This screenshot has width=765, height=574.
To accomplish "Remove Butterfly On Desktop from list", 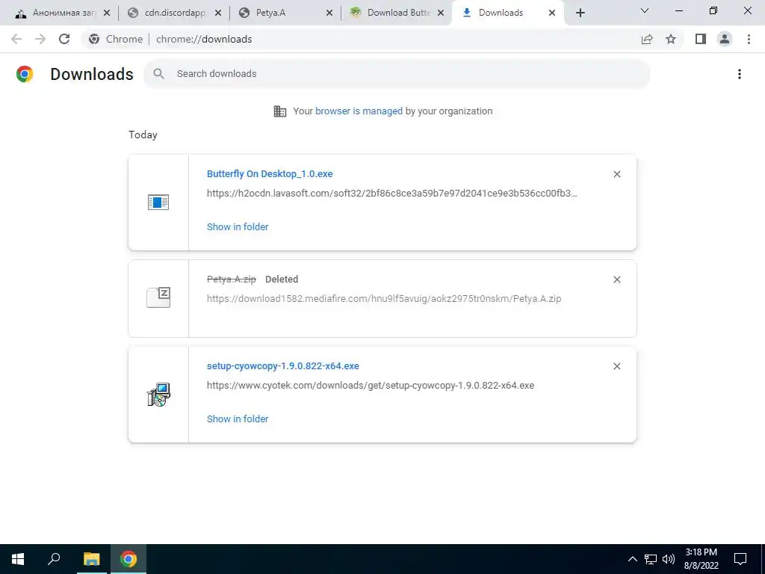I will [x=616, y=174].
